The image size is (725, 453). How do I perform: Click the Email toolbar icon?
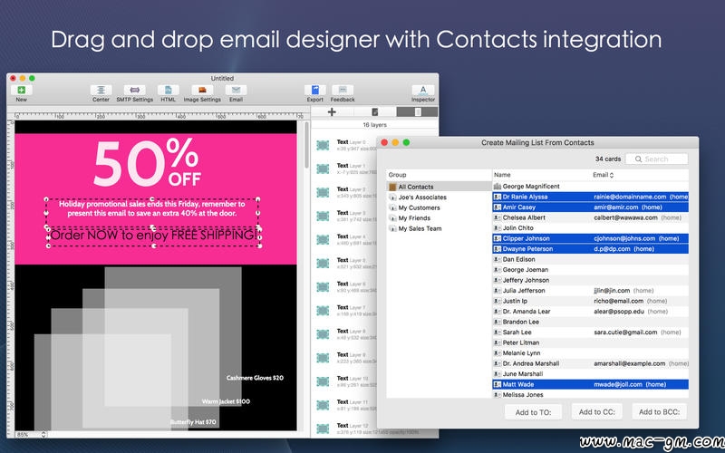[236, 90]
